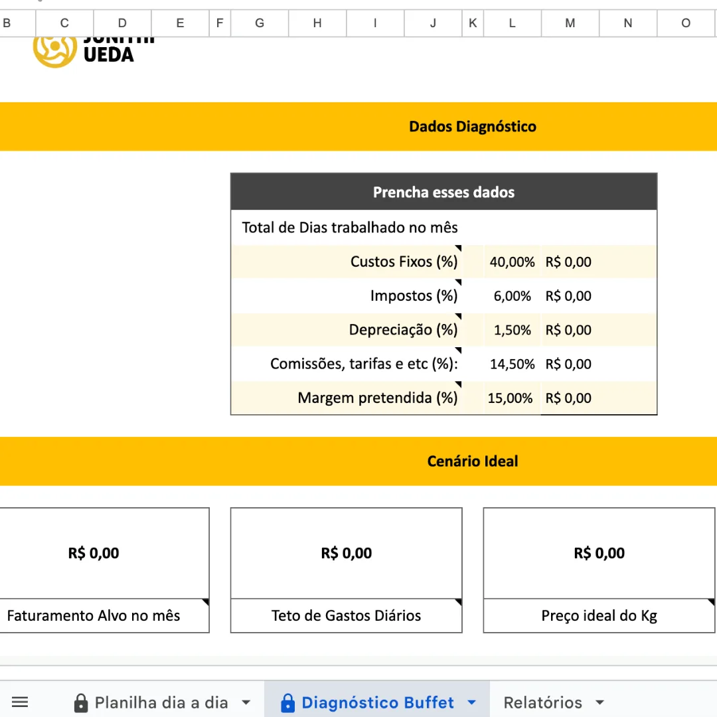Screen dimensions: 717x717
Task: Select R$ 0,00 above Teto de Gastos Diários
Action: coord(346,553)
